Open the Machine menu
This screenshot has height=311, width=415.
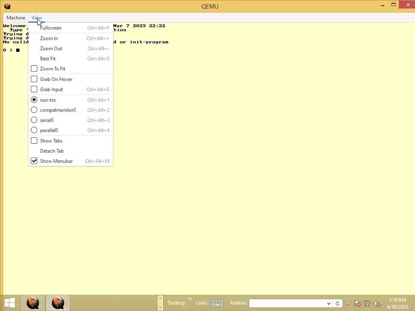16,18
